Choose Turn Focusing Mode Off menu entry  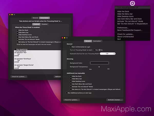tap(132, 7)
